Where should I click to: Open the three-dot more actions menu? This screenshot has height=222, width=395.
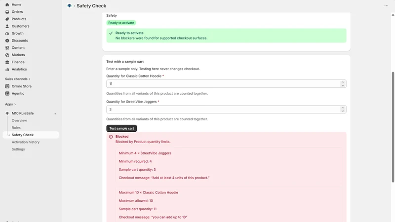386,6
